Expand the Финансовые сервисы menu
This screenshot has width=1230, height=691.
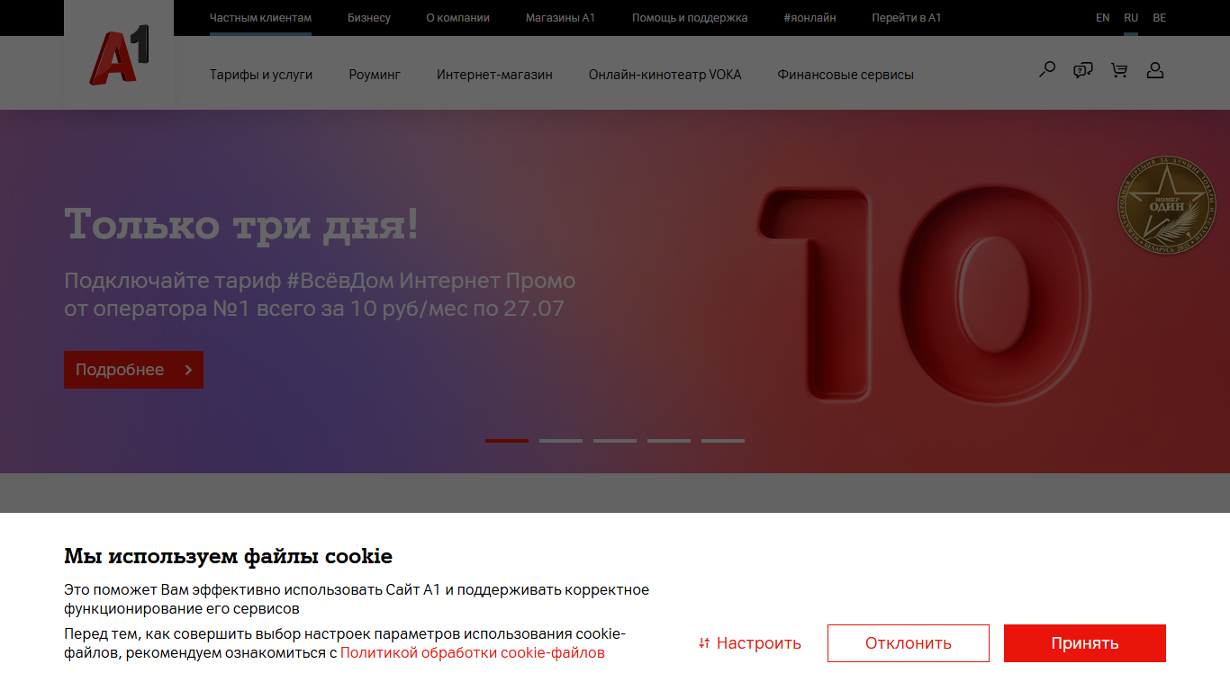(846, 75)
